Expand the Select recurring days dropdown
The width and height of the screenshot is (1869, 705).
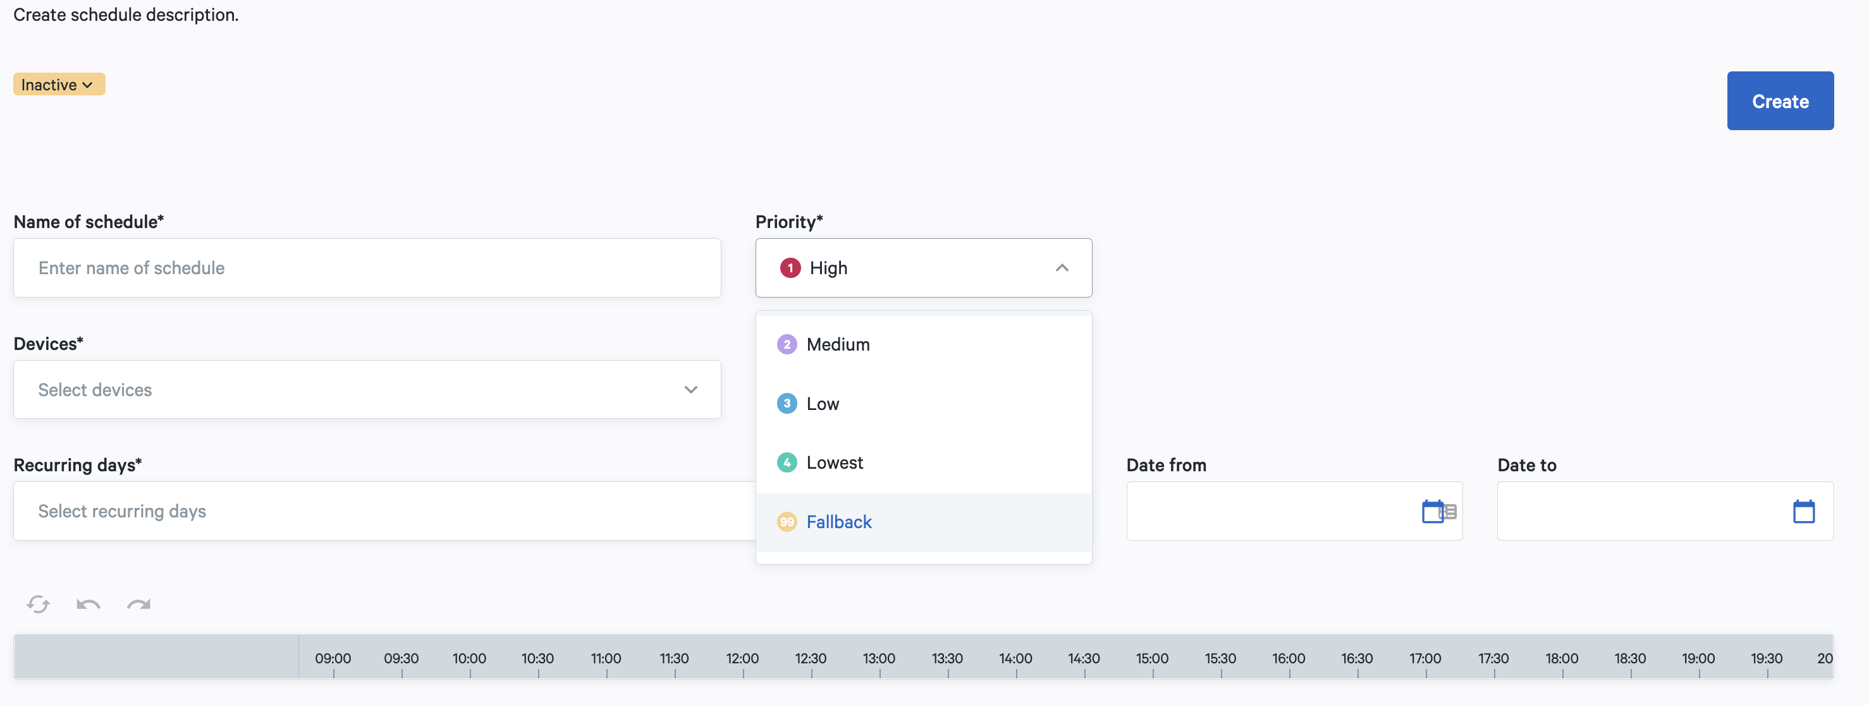tap(367, 511)
